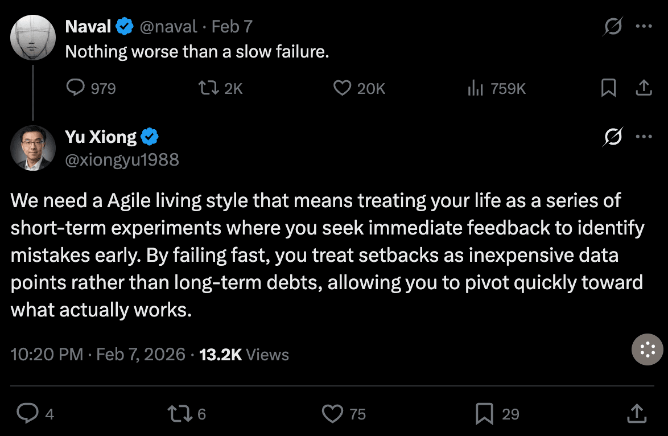The width and height of the screenshot is (668, 436).
Task: Open Yu Xiong's profile picture
Action: pyautogui.click(x=33, y=148)
